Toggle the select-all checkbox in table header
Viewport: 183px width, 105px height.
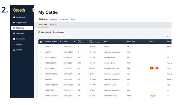pos(41,42)
